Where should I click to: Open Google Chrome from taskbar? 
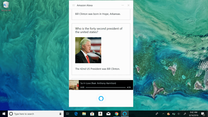click(116, 114)
